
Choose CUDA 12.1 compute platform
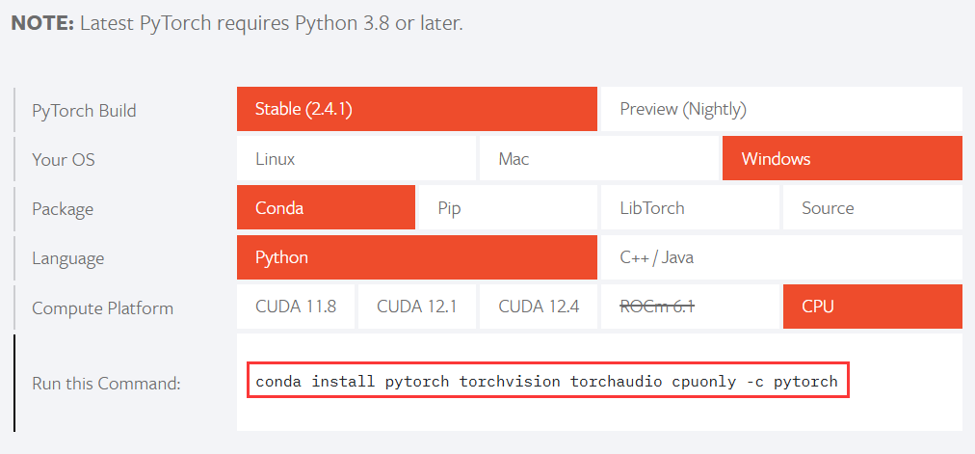tap(417, 307)
